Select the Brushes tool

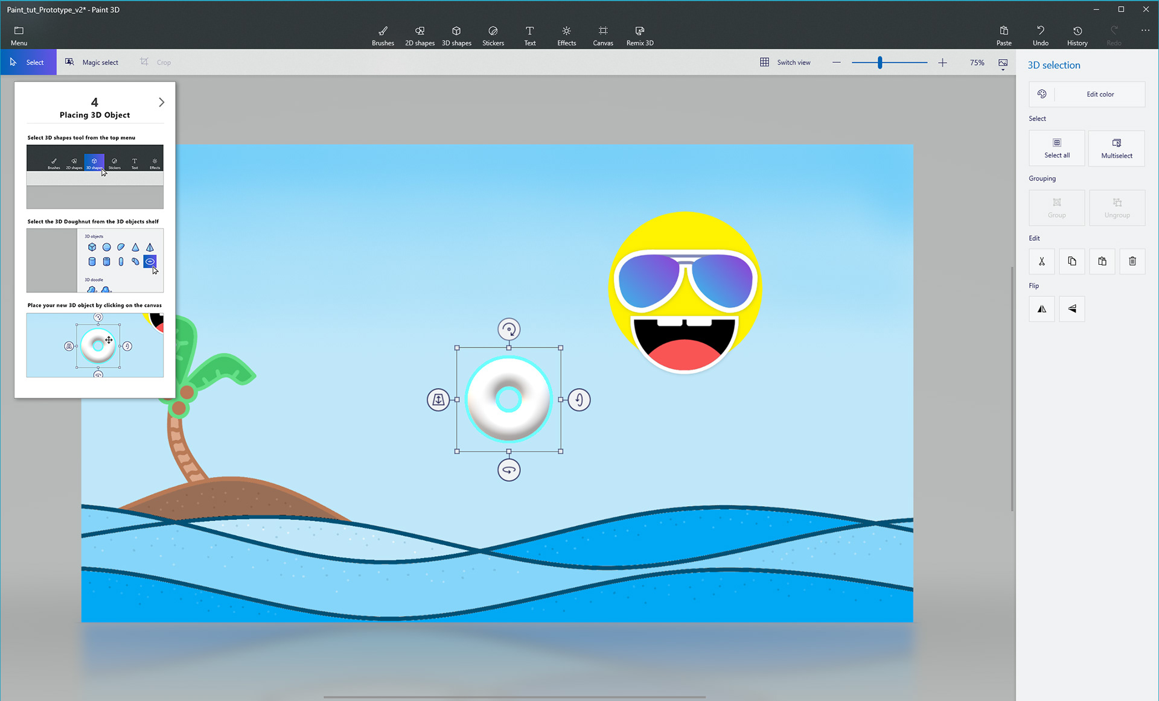(383, 36)
